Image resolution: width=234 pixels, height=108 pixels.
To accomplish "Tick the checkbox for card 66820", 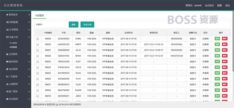I will click(x=38, y=90).
